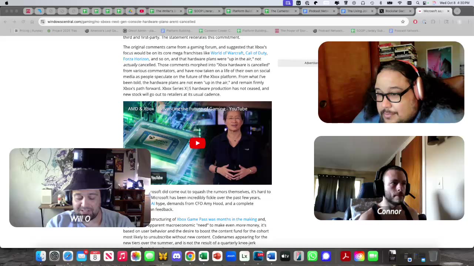Open Mail from the dock

[x=81, y=256]
